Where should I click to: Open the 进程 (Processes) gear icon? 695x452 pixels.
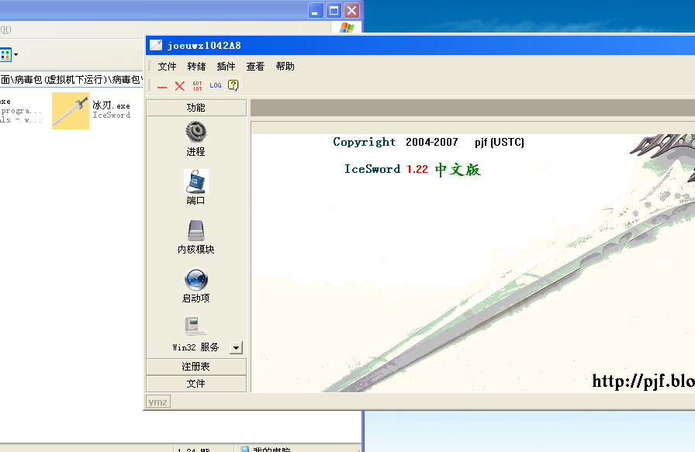click(196, 131)
